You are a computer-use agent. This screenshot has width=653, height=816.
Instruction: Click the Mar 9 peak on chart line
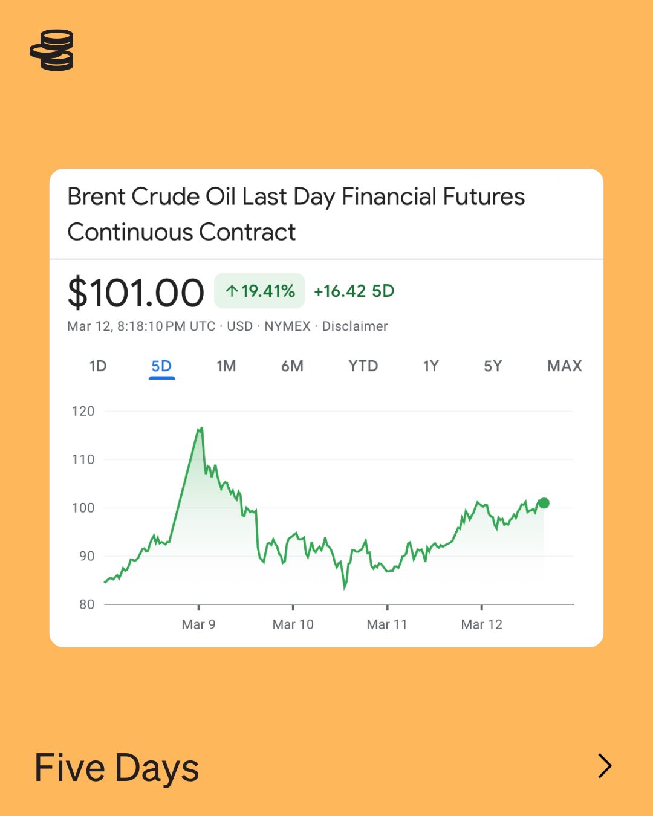[x=200, y=429]
